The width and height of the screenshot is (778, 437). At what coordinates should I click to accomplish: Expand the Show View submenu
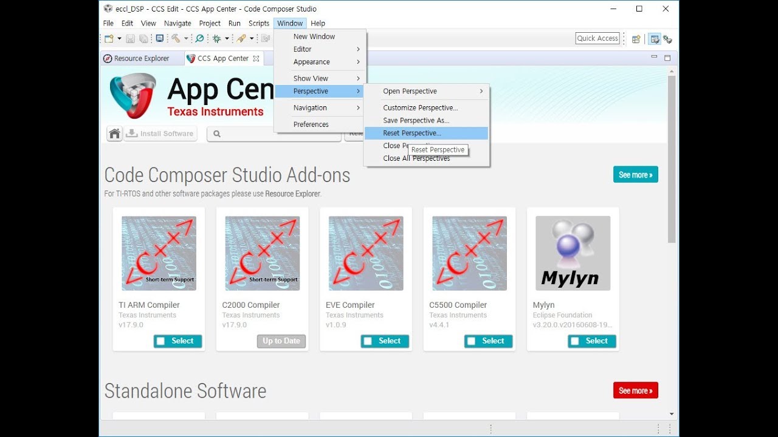[320, 78]
